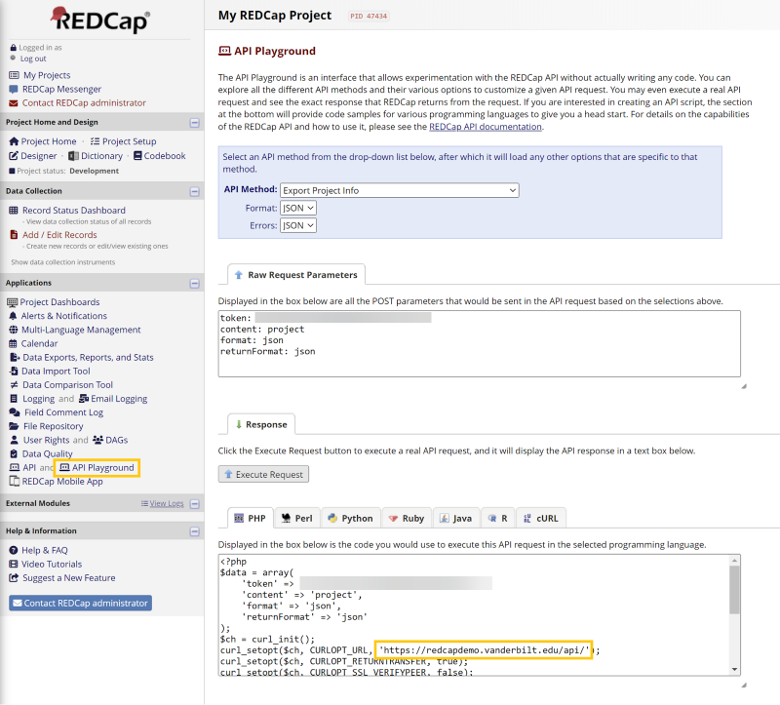Screen dimensions: 780x705
Task: Open the Errors format dropdown
Action: click(297, 225)
